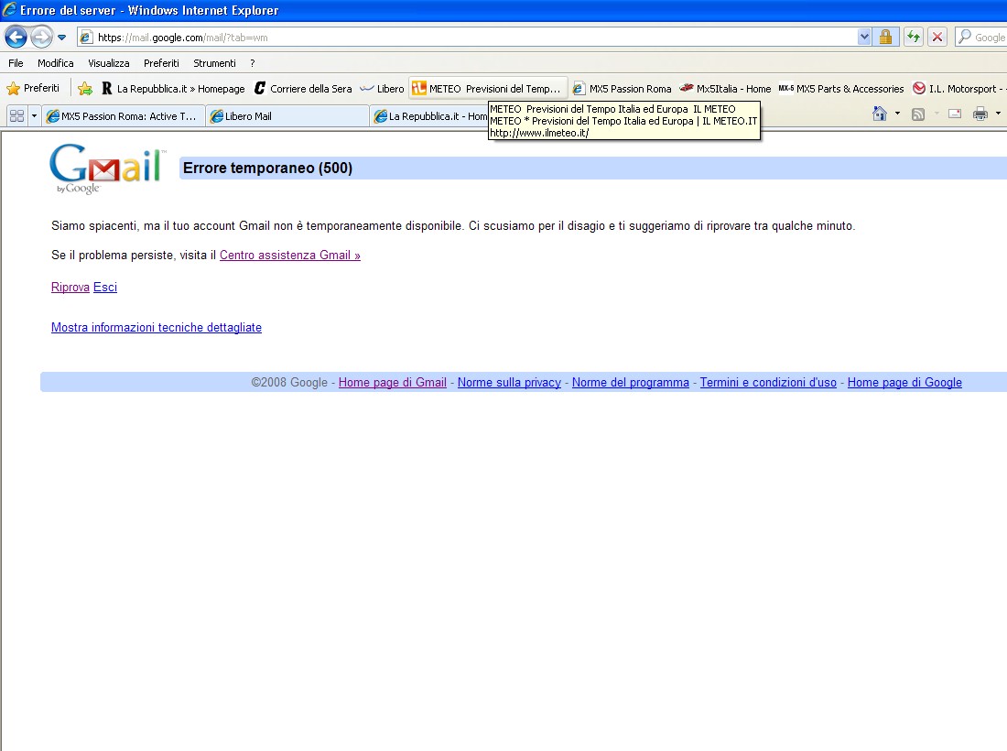
Task: Expand the Print dropdown arrow
Action: [998, 114]
